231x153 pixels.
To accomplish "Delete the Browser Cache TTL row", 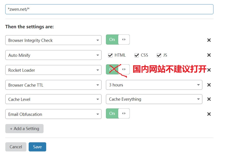I will (209, 85).
